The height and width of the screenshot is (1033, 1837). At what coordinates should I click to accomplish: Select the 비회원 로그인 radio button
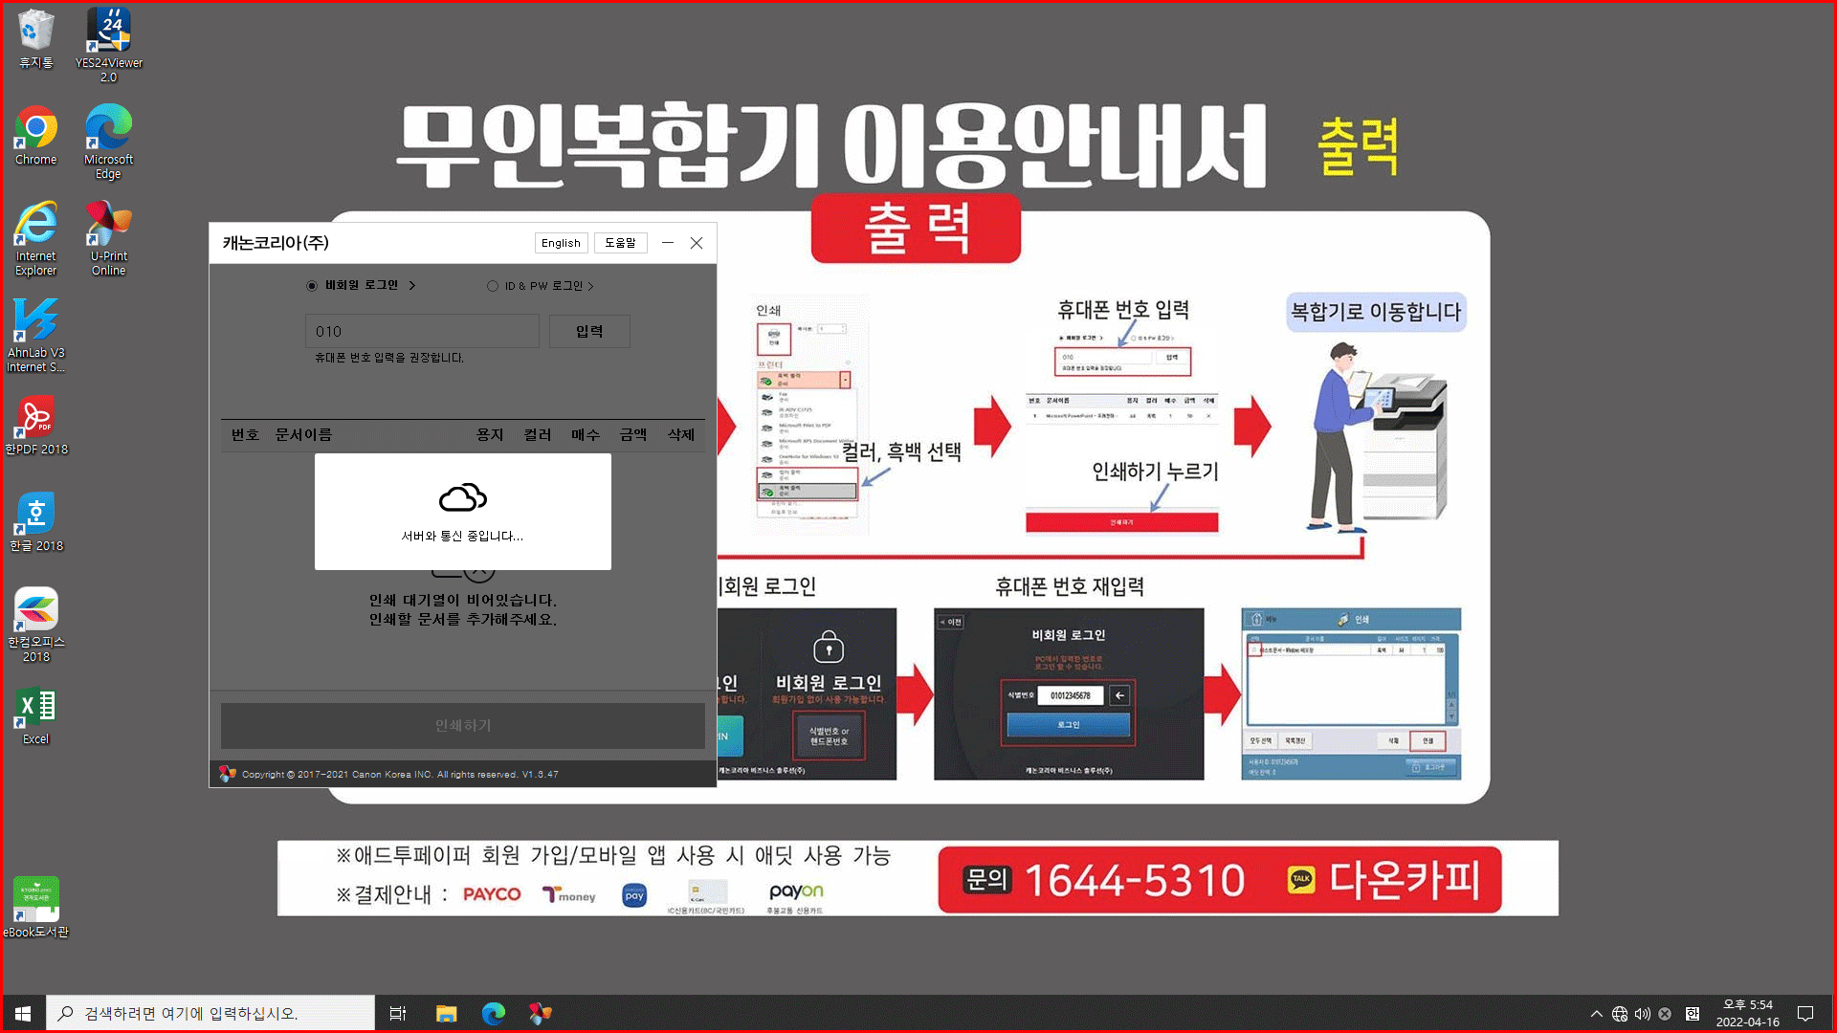tap(312, 286)
